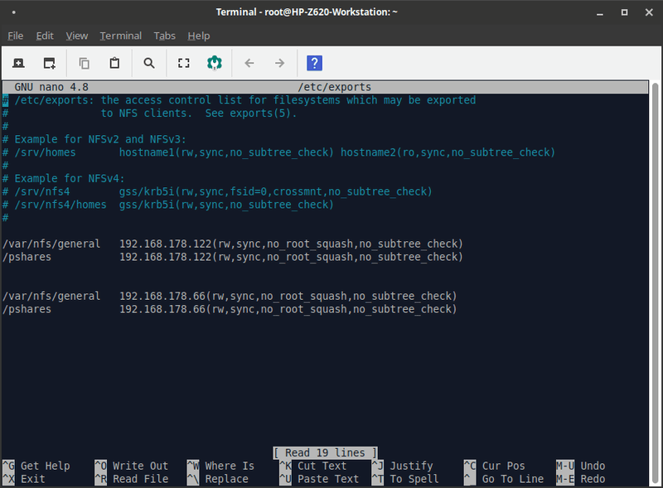This screenshot has width=663, height=488.
Task: Toggle fullscreen mode icon
Action: (x=183, y=64)
